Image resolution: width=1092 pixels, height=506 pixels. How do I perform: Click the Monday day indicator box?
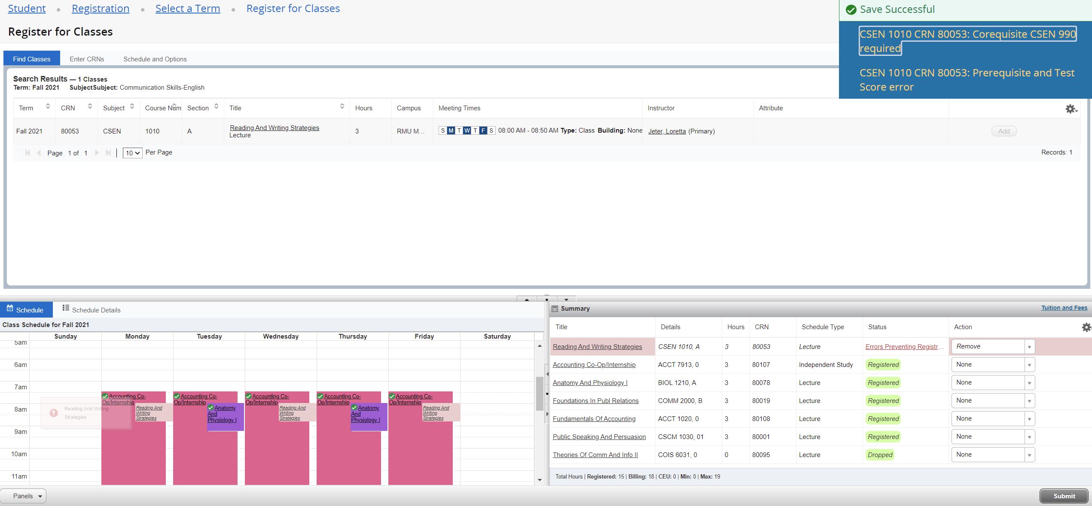(x=451, y=131)
